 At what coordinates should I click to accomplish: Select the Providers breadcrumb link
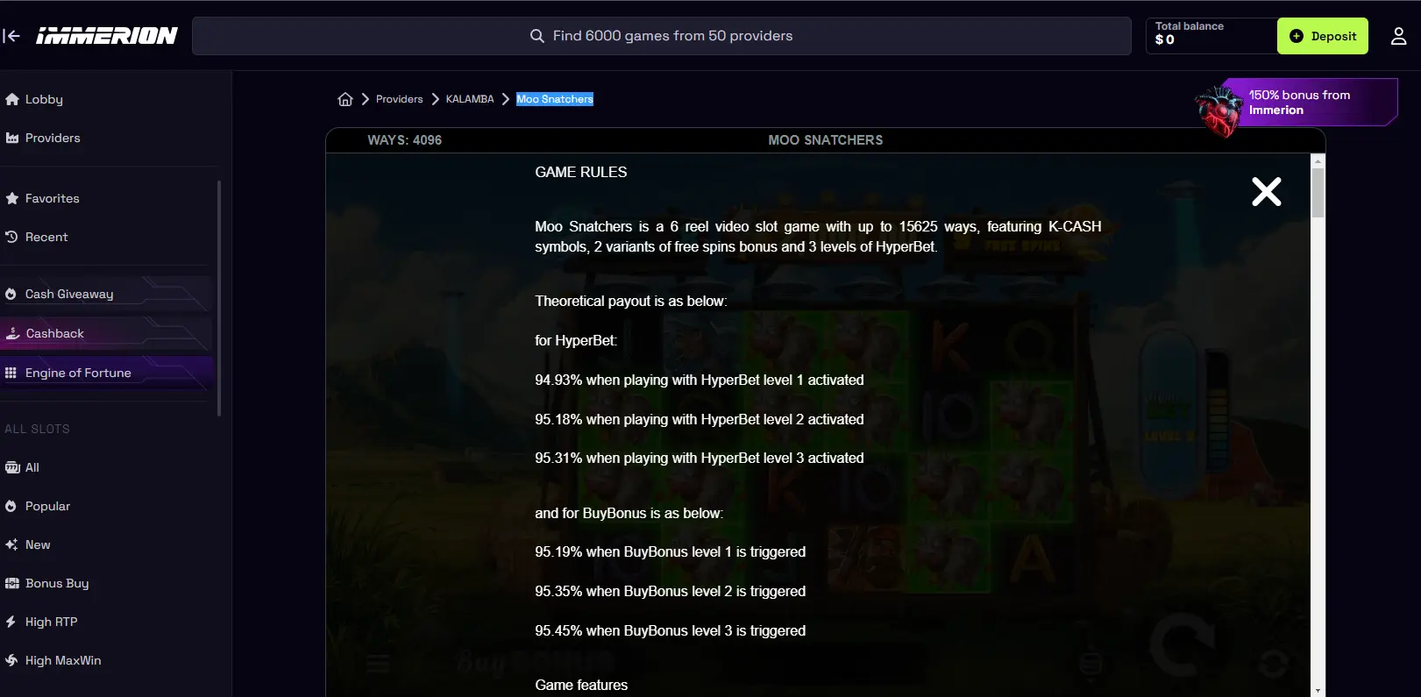[x=399, y=99]
